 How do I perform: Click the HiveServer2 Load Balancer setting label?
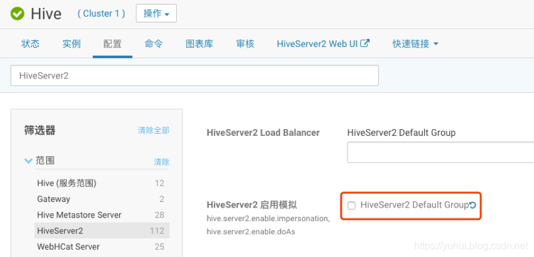pyautogui.click(x=263, y=133)
